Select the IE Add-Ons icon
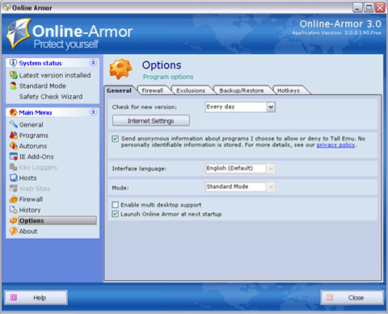This screenshot has height=314, width=388. [14, 157]
